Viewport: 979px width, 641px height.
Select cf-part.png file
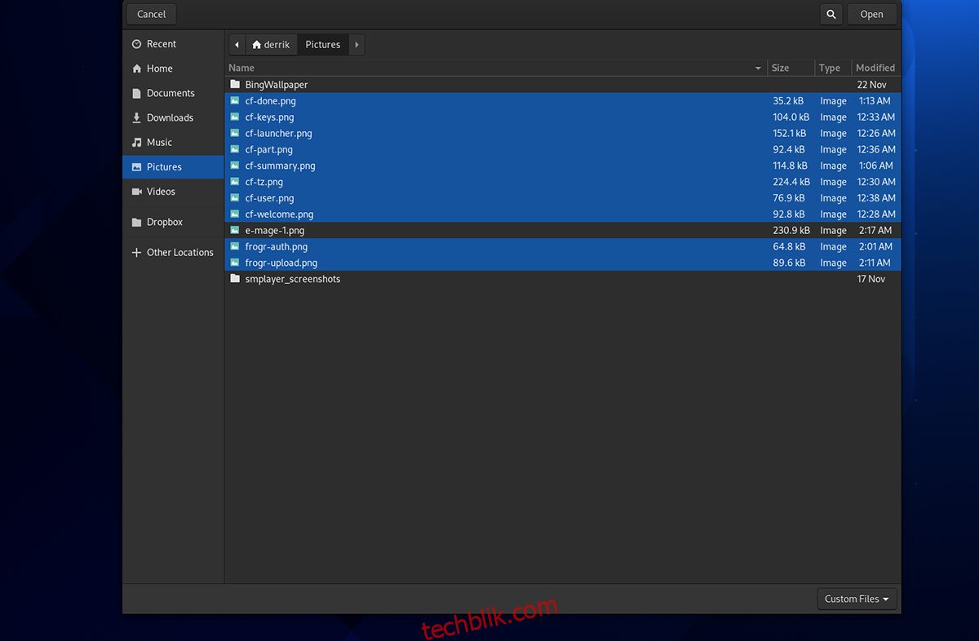(563, 149)
